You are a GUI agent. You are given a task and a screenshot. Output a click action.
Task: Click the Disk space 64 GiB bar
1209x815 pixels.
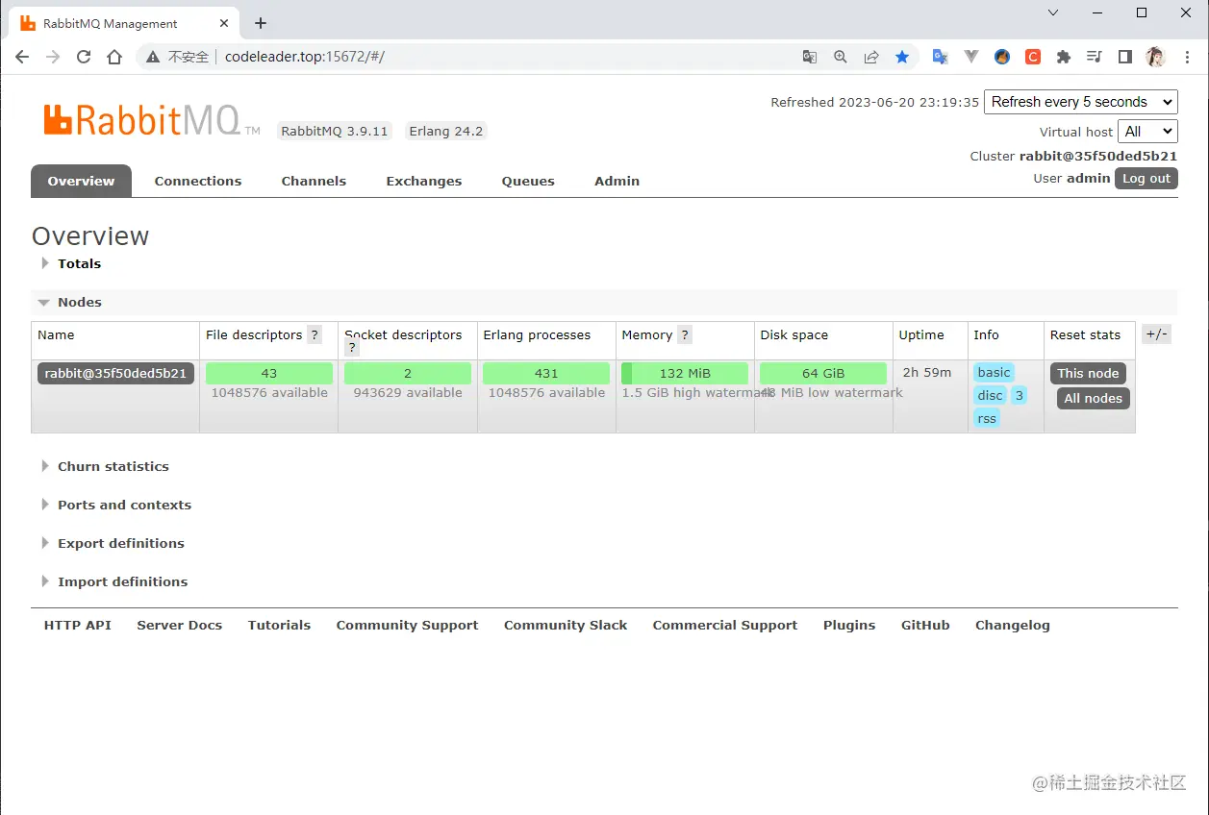click(x=823, y=373)
